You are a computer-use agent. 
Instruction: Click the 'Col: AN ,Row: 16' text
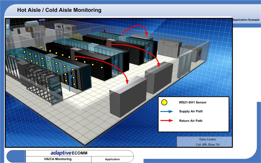pos(207,144)
